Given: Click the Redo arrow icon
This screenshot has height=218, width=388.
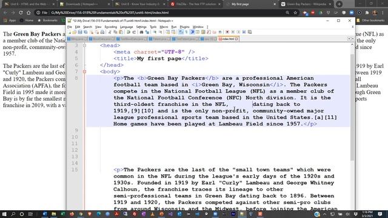Looking at the screenshot, I should click(x=134, y=32).
